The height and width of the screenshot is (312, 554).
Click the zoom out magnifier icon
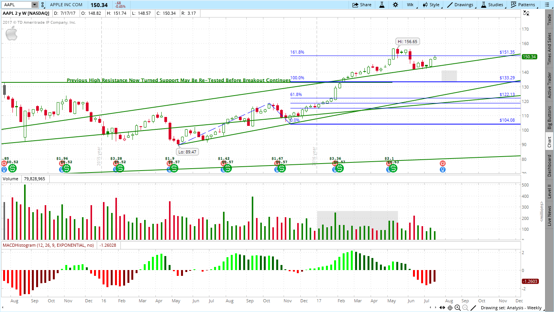pyautogui.click(x=465, y=308)
